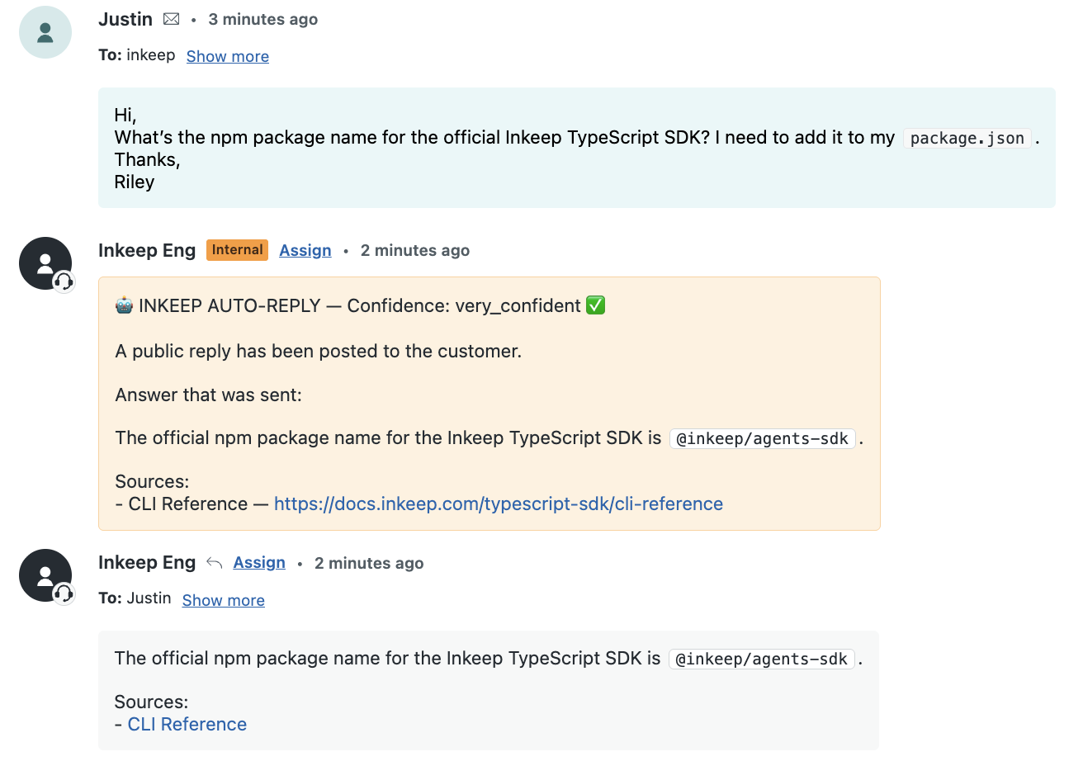Screen dimensions: 1083x766
Task: Open the Inkeep Eng avatar on the internal note
Action: 45,263
